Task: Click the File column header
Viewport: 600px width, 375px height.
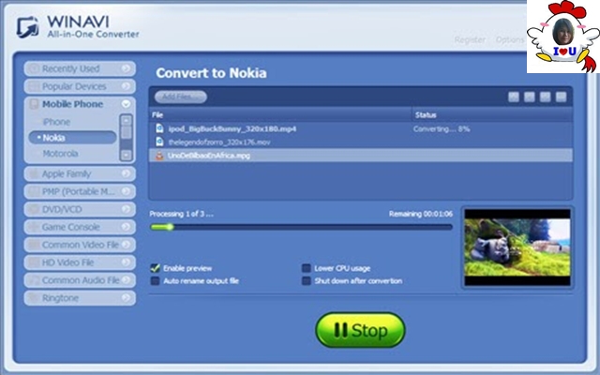Action: [x=280, y=114]
